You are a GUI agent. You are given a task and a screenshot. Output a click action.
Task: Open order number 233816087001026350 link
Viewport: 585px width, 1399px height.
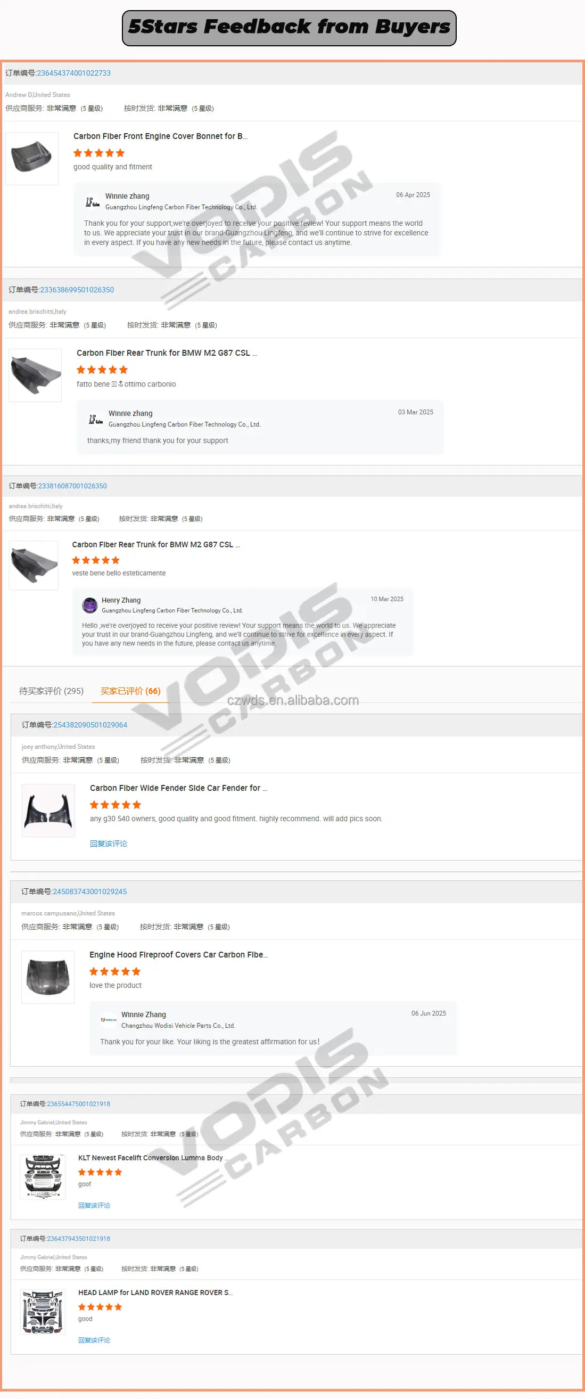72,486
